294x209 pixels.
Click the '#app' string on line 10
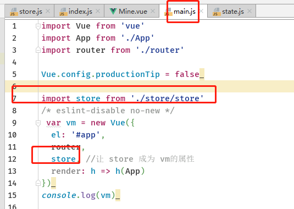coord(86,135)
